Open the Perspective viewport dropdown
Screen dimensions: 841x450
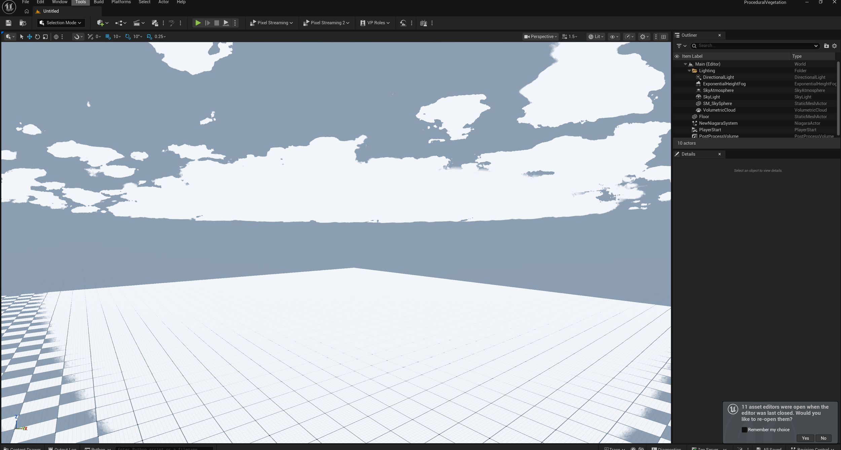[540, 37]
